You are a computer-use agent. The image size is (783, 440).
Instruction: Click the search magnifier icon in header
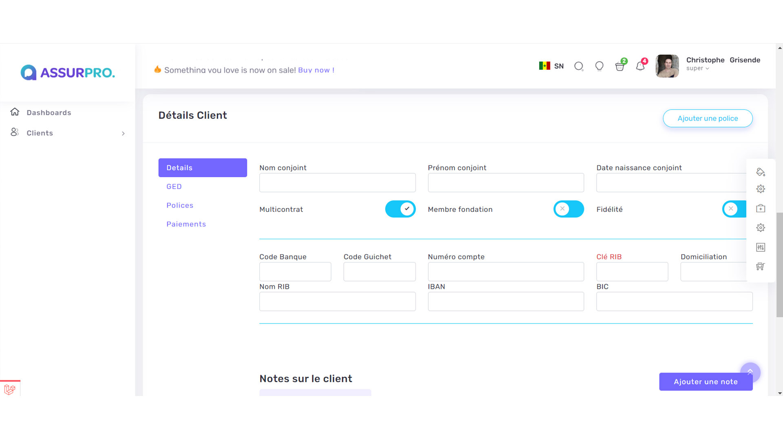coord(579,66)
